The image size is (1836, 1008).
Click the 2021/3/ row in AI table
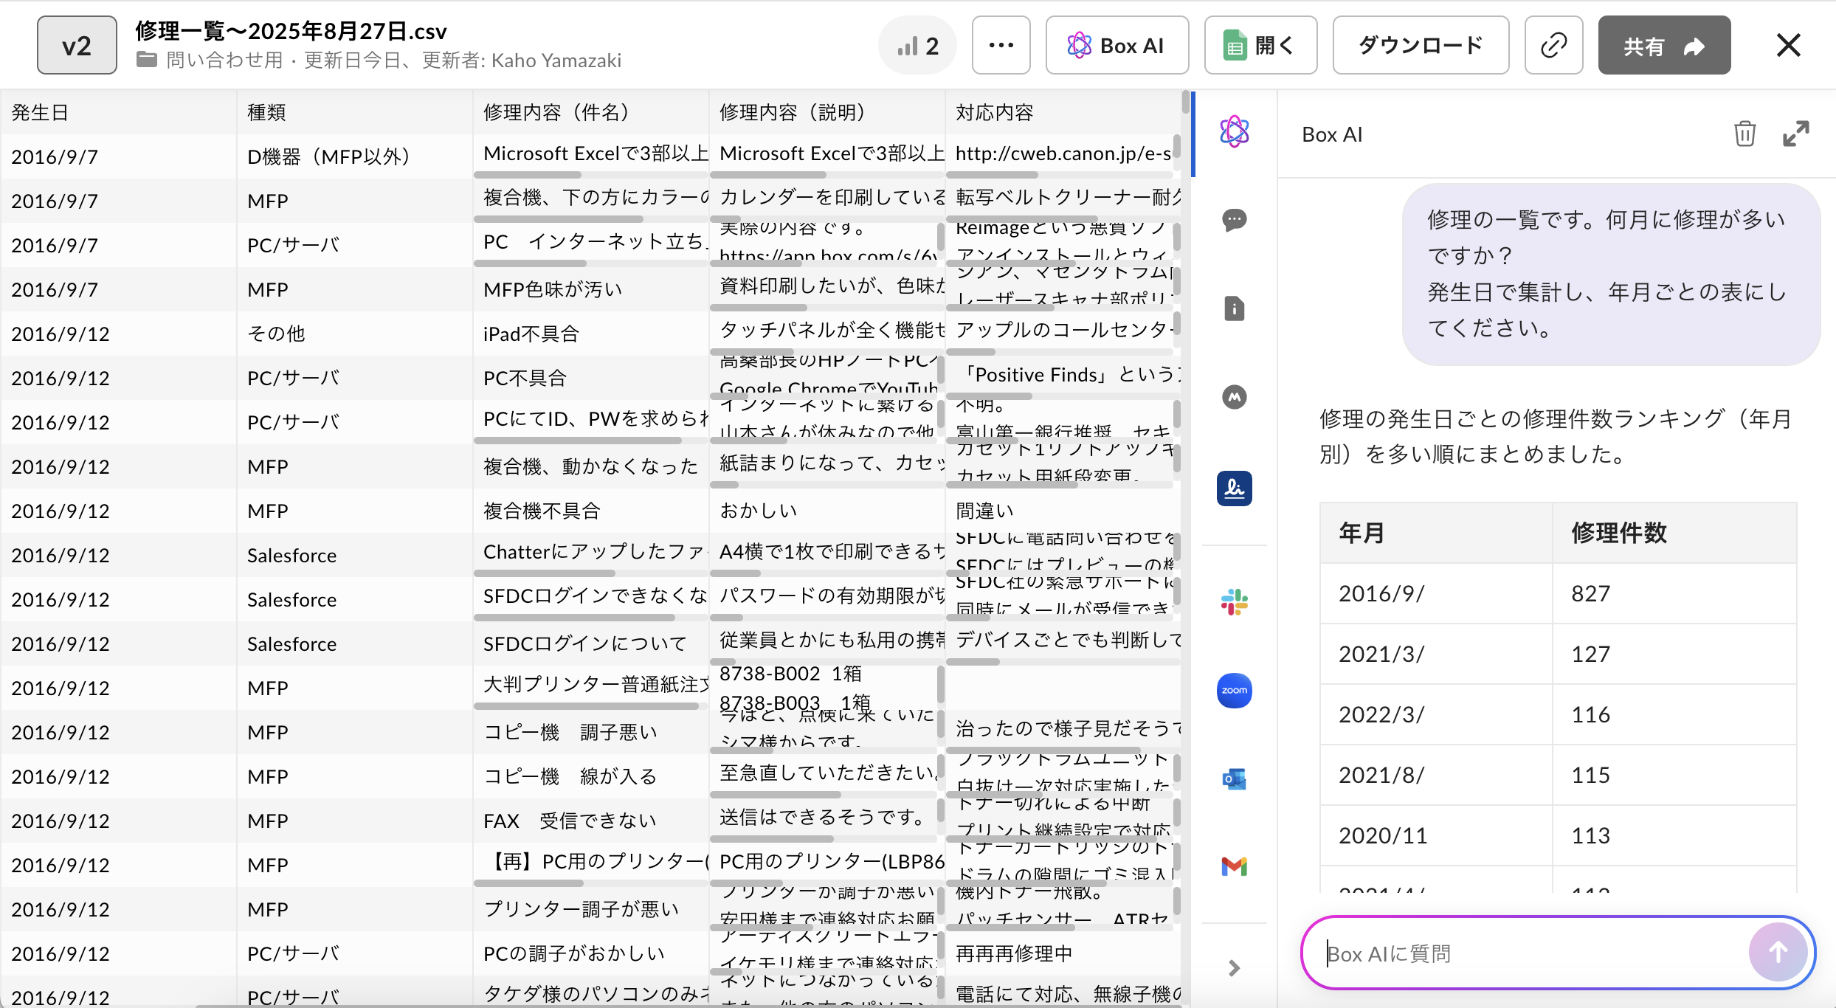[x=1558, y=654]
